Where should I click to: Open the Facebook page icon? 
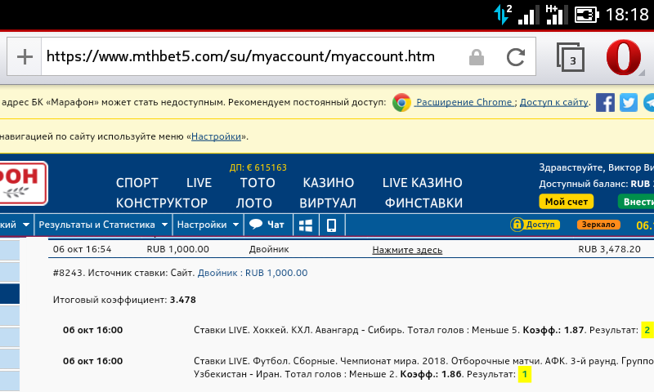(605, 102)
